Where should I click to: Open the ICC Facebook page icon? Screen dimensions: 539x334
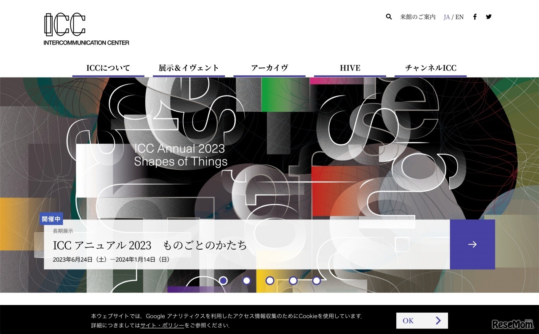tap(475, 16)
